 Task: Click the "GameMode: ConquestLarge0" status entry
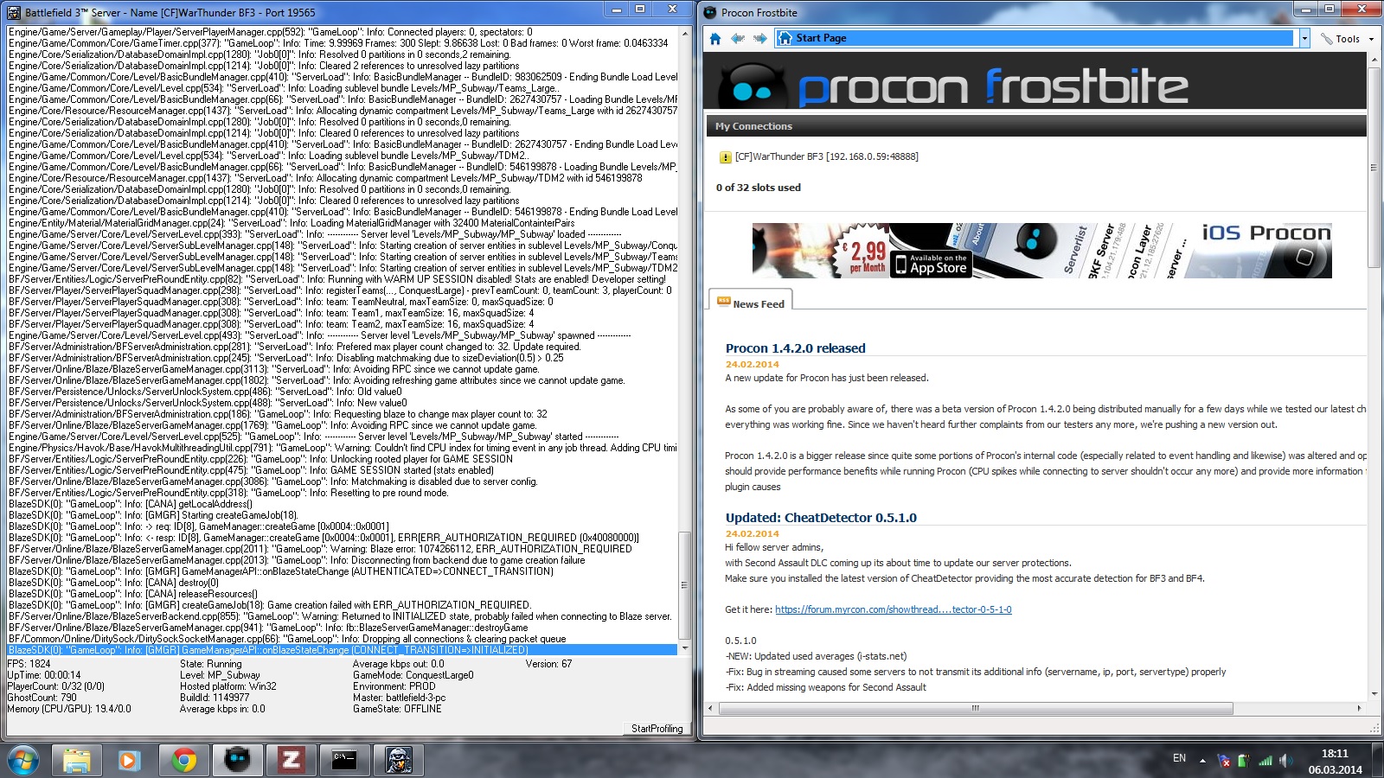tap(413, 675)
